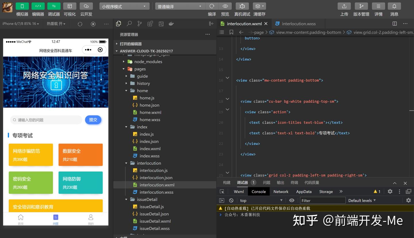Image resolution: width=414 pixels, height=238 pixels.
Task: Switch to the 问题 panel tab
Action: [x=267, y=183]
